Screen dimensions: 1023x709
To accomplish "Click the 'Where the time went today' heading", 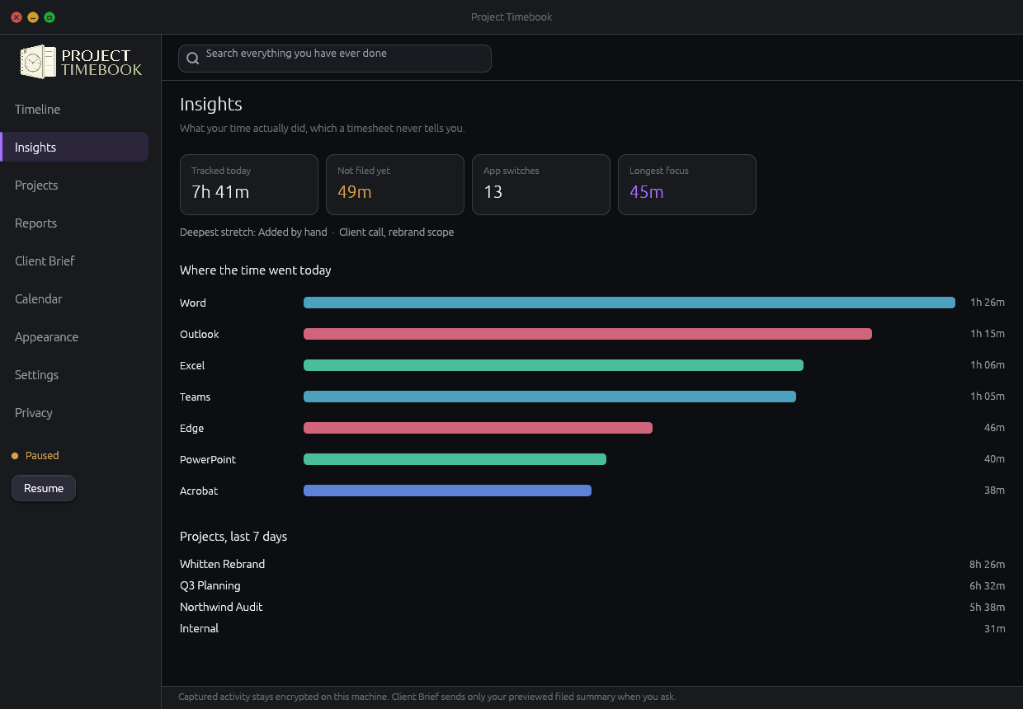I will coord(256,270).
